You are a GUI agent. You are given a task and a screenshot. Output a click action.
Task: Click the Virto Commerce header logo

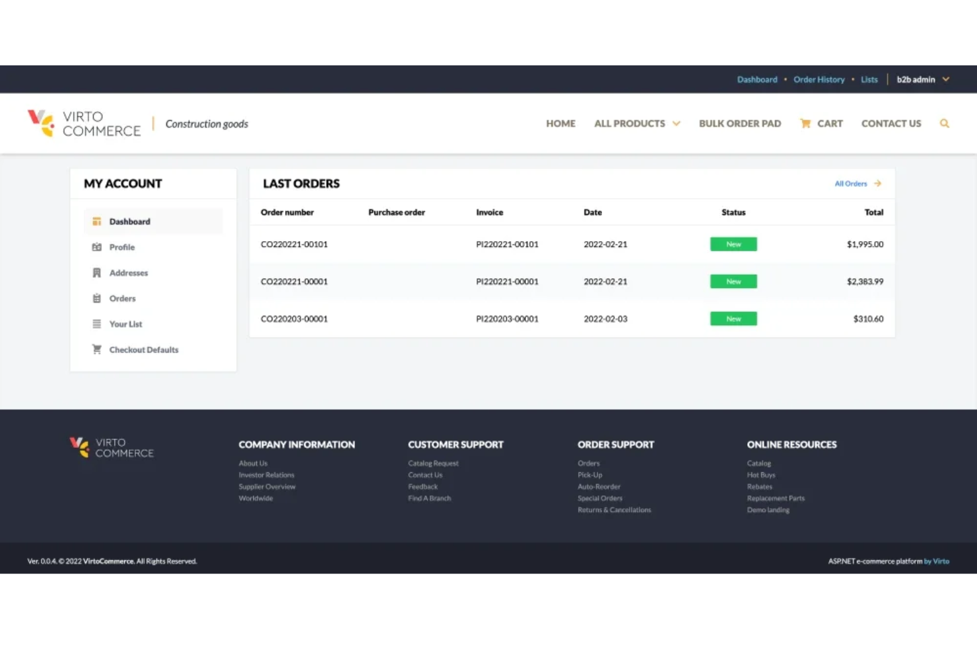click(x=83, y=123)
